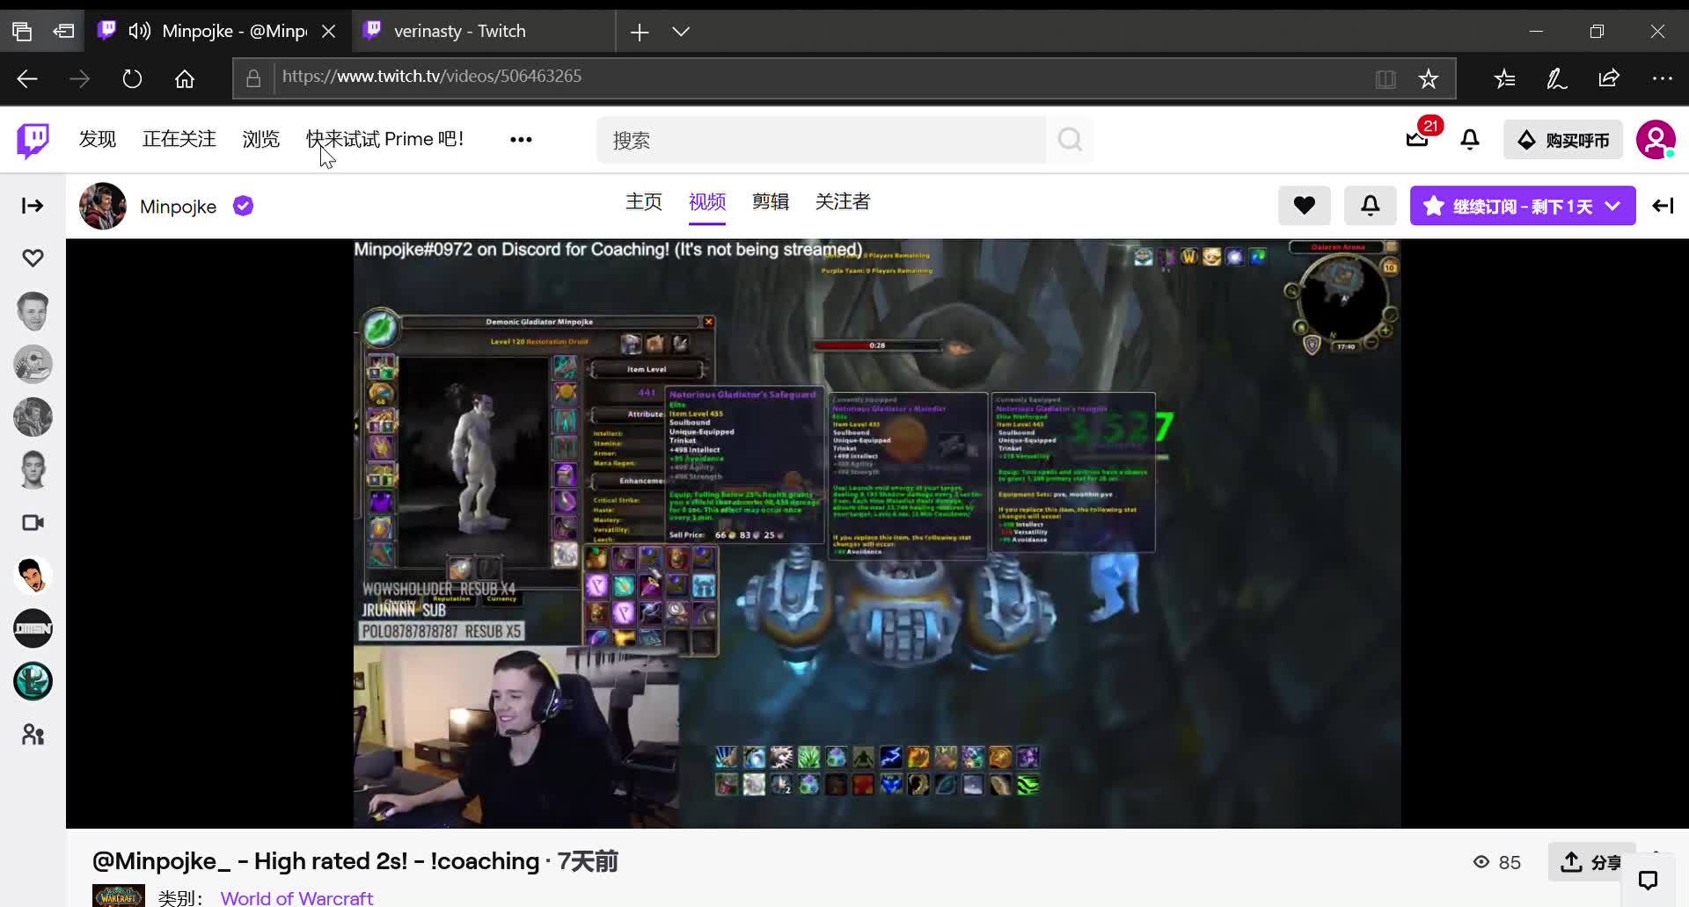Open 浏览 (Browse) navigation link
The height and width of the screenshot is (907, 1689).
pos(261,139)
